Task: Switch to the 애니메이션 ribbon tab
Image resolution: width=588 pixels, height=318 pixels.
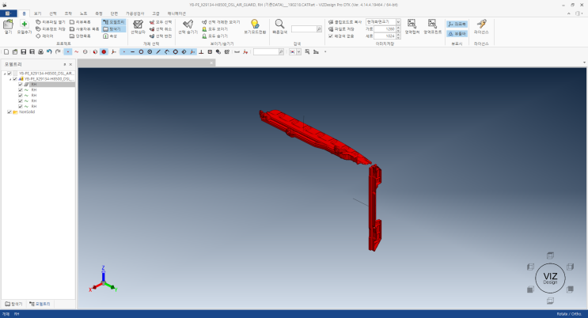Action: pyautogui.click(x=176, y=13)
